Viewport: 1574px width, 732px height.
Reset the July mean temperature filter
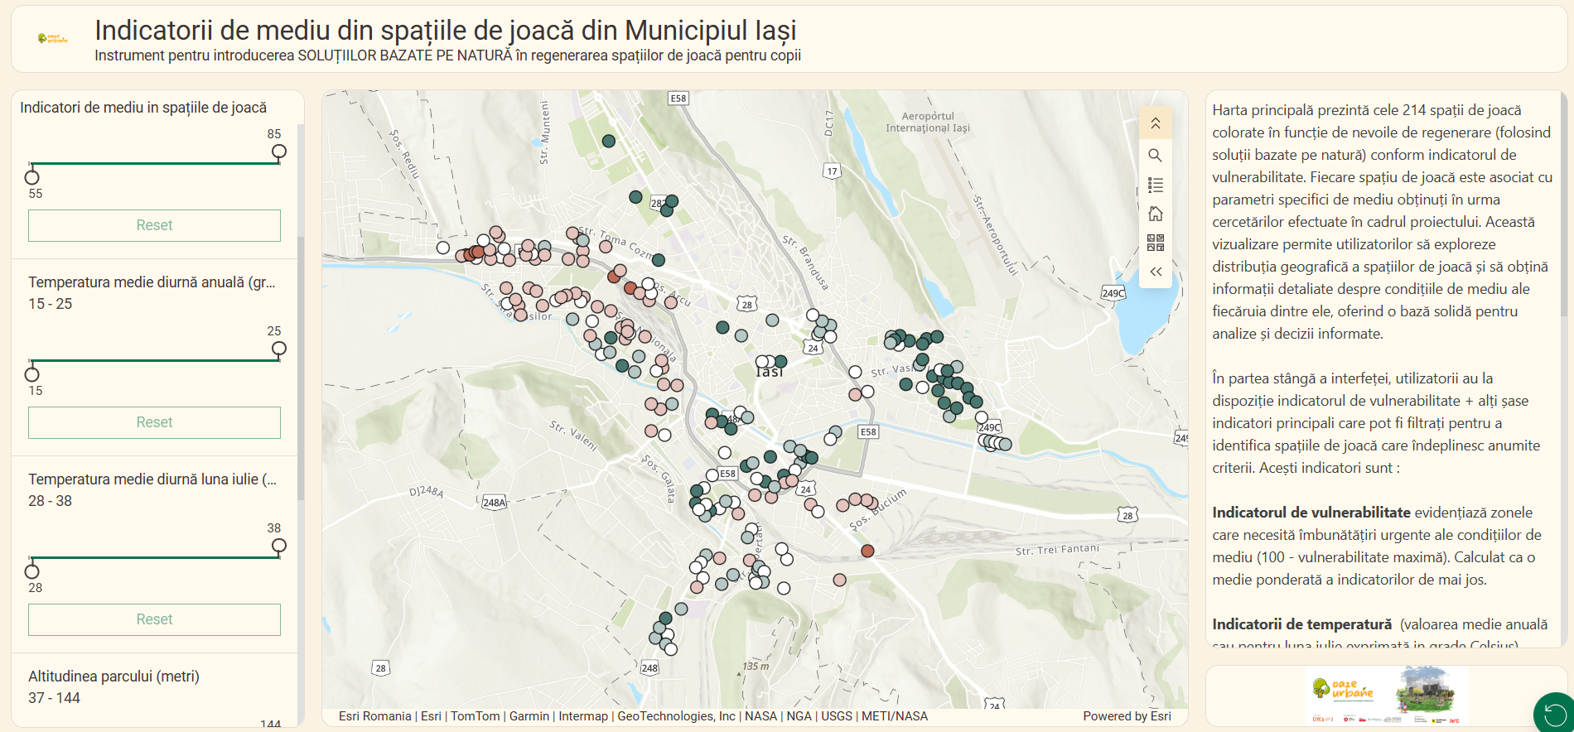154,619
